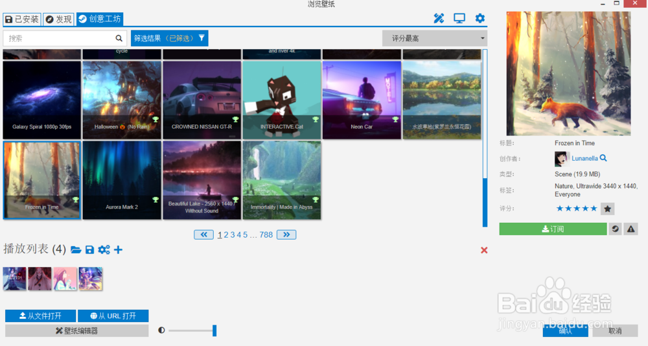The image size is (648, 346).
Task: Add wallpaper to favorites star button
Action: pyautogui.click(x=608, y=209)
